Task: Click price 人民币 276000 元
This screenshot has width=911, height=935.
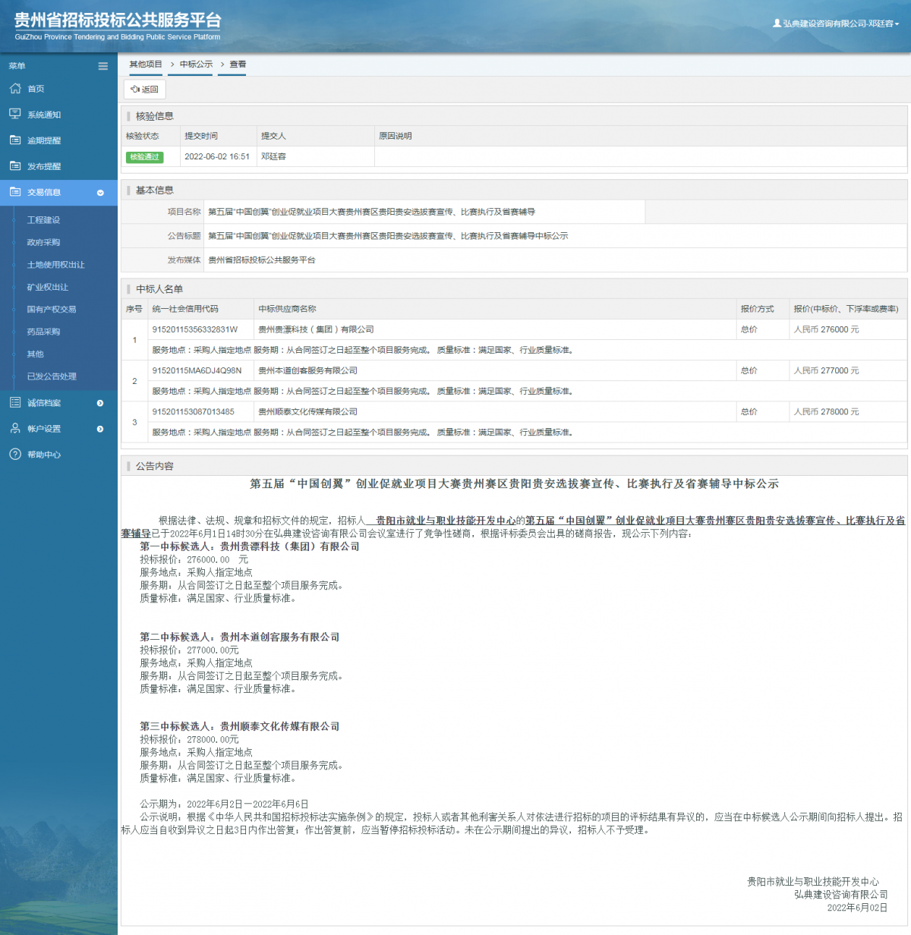Action: (x=826, y=329)
